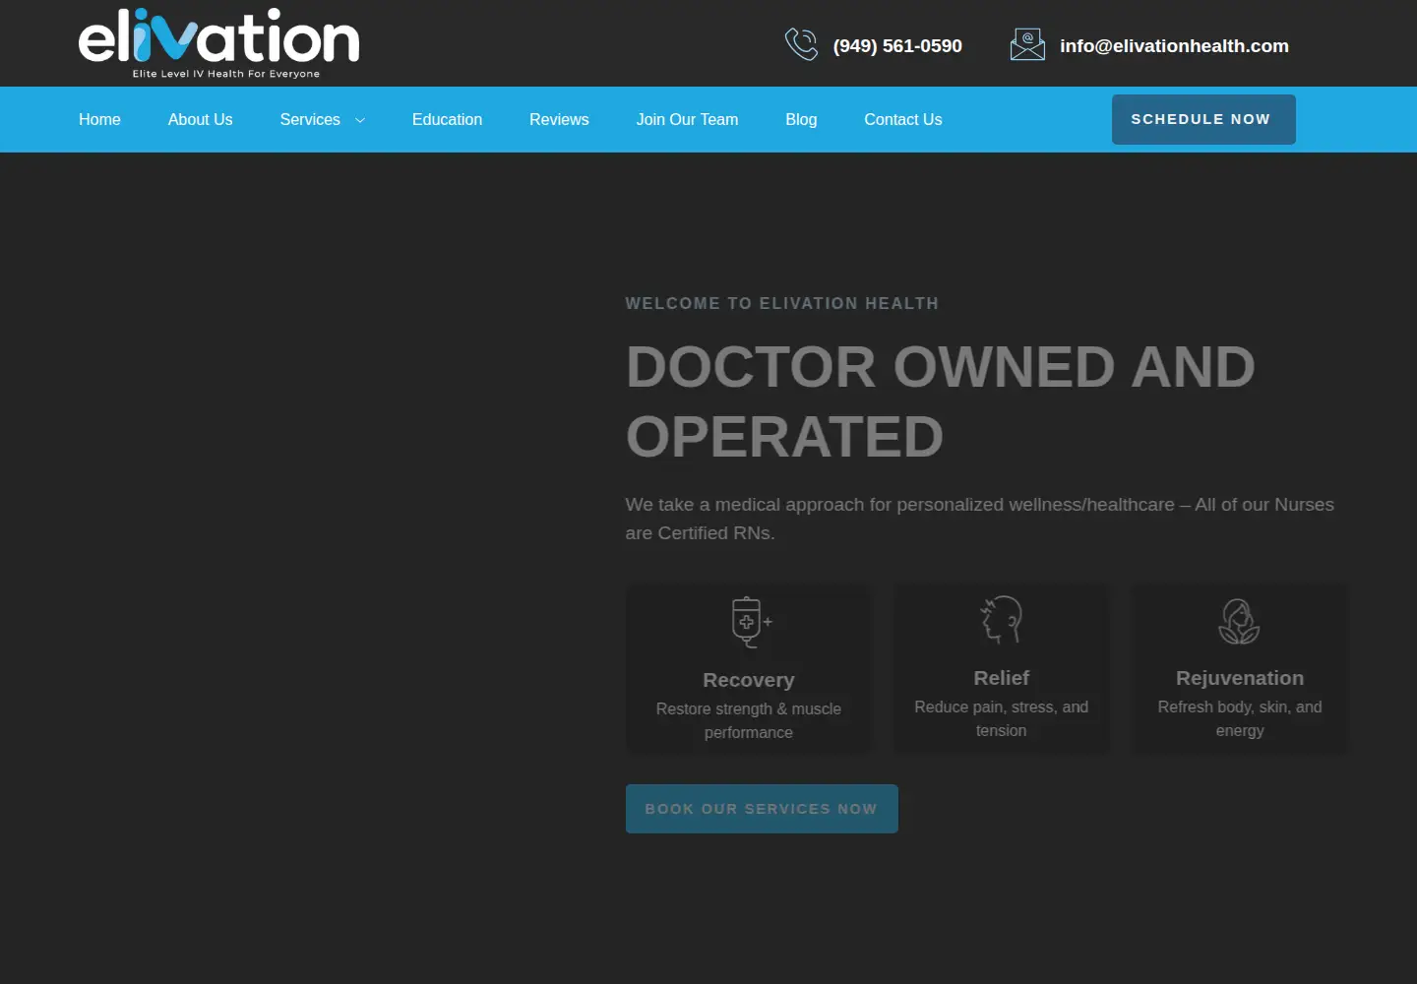1417x984 pixels.
Task: Click Book Our Services Now button
Action: tap(762, 809)
